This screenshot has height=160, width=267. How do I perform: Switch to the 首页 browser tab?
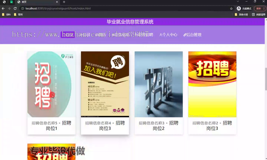(x=37, y=2)
